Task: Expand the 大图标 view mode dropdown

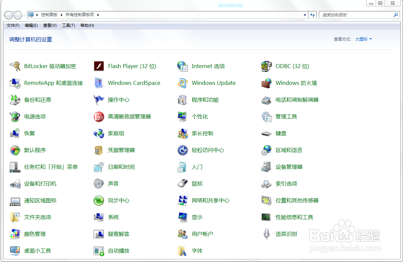Action: point(364,39)
